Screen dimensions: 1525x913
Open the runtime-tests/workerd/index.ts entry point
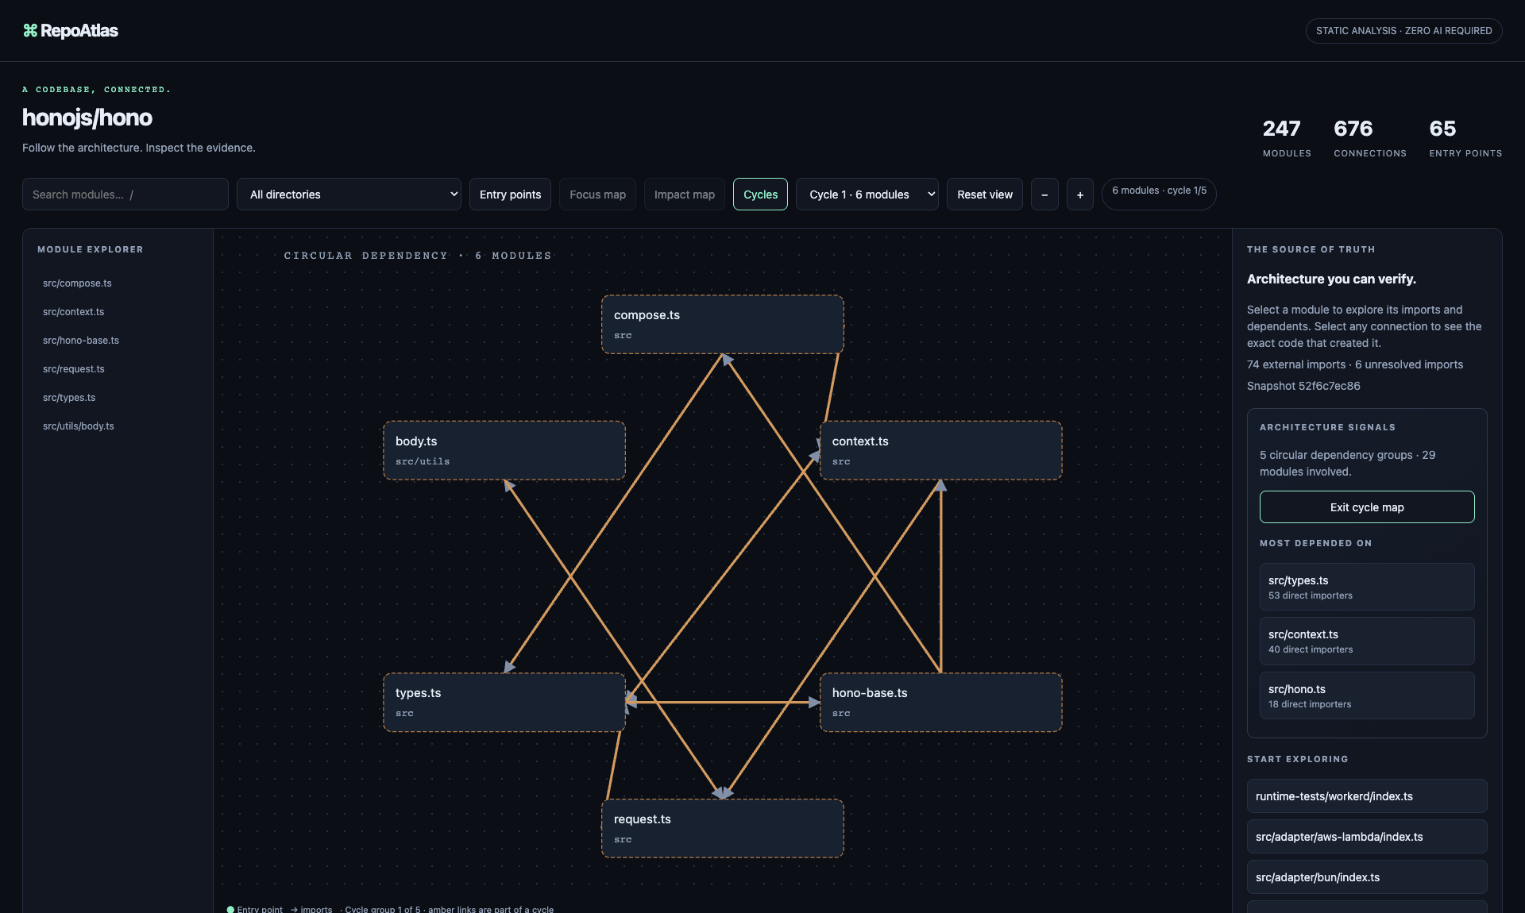[1367, 796]
